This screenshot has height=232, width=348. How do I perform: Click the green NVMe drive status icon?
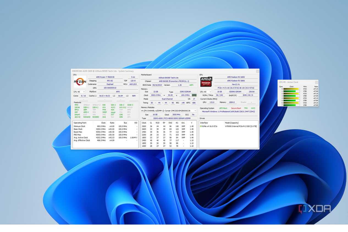[x=201, y=126]
